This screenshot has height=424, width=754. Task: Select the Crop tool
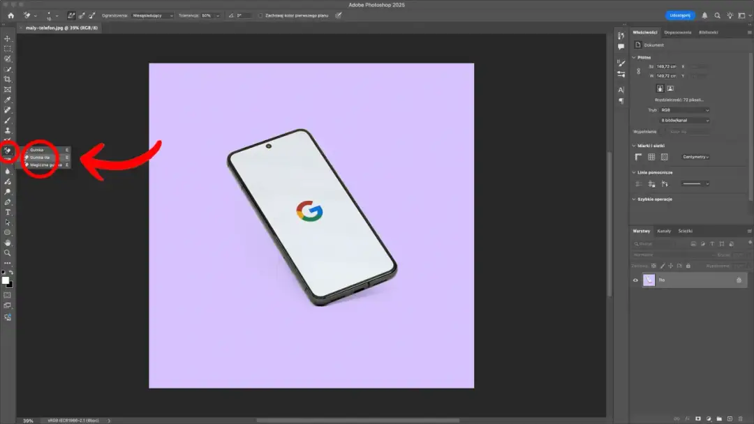click(x=8, y=79)
